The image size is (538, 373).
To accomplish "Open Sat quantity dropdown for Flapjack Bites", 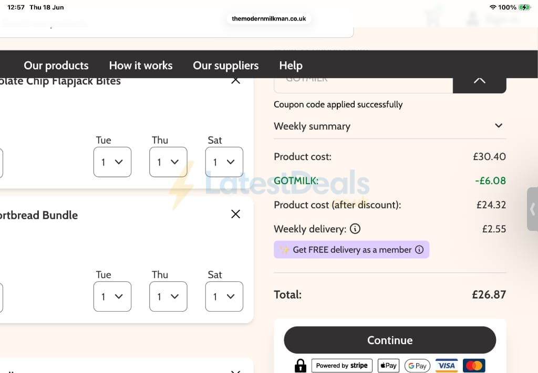I will click(x=224, y=162).
